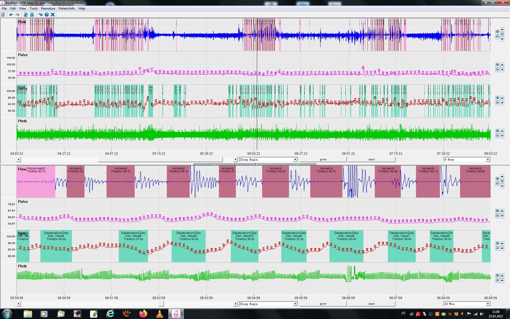The image size is (510, 319).
Task: Click the undo arrow in the toolbar
Action: tap(11, 15)
